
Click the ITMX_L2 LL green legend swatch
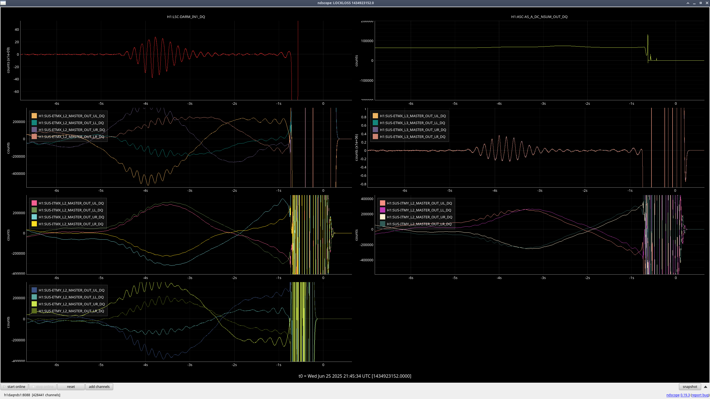pyautogui.click(x=34, y=210)
